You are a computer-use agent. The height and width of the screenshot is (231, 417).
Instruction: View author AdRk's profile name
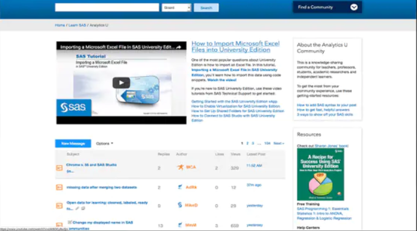pyautogui.click(x=191, y=187)
